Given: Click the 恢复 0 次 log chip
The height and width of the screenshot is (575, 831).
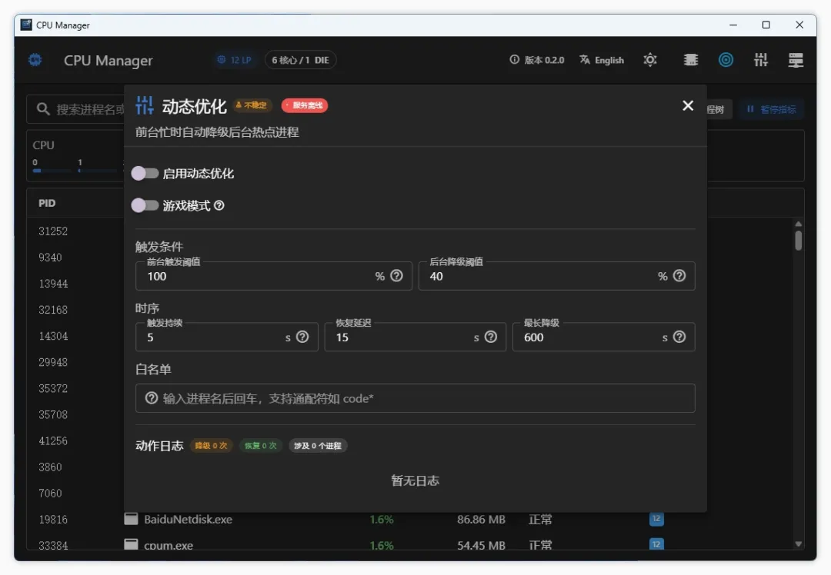Looking at the screenshot, I should pos(260,446).
